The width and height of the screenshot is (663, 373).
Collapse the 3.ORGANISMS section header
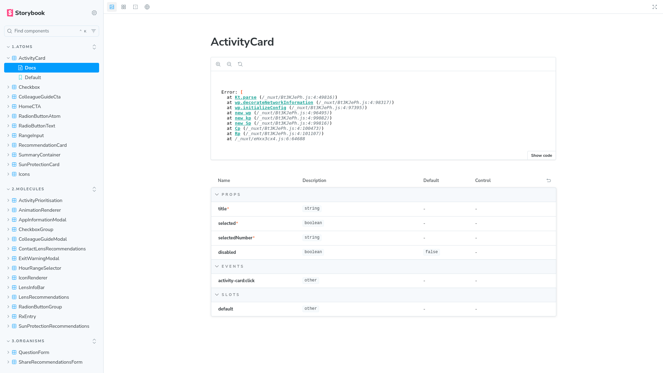point(26,341)
